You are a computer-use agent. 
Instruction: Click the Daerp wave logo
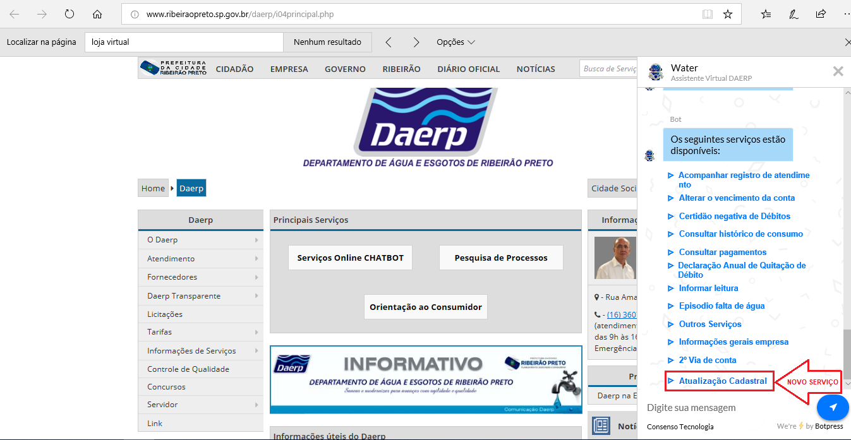coord(425,120)
